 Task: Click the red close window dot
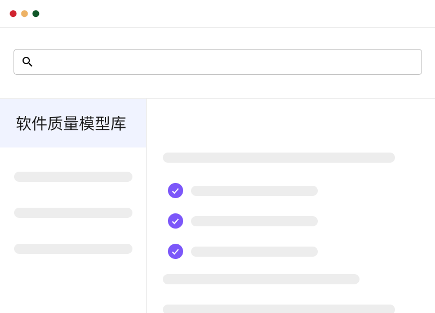click(x=13, y=14)
